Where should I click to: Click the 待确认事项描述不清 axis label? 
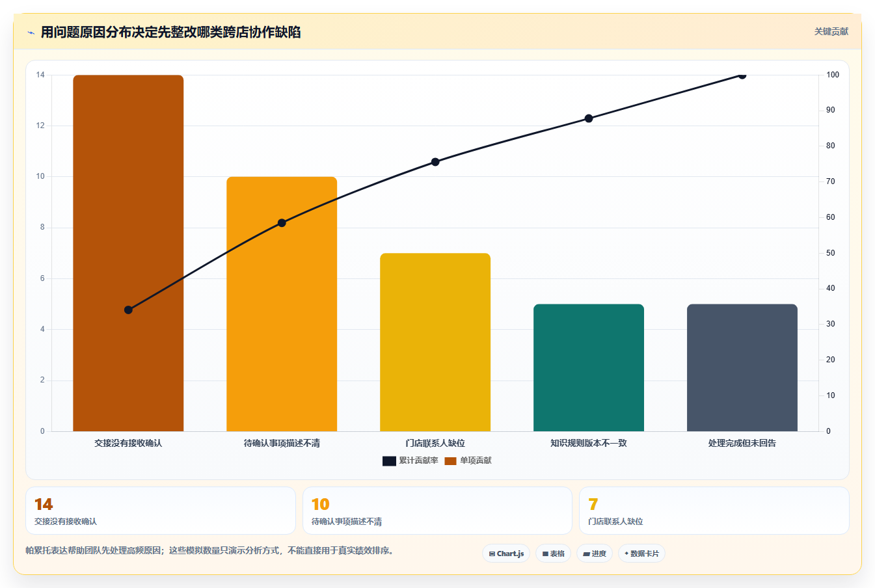[x=282, y=443]
